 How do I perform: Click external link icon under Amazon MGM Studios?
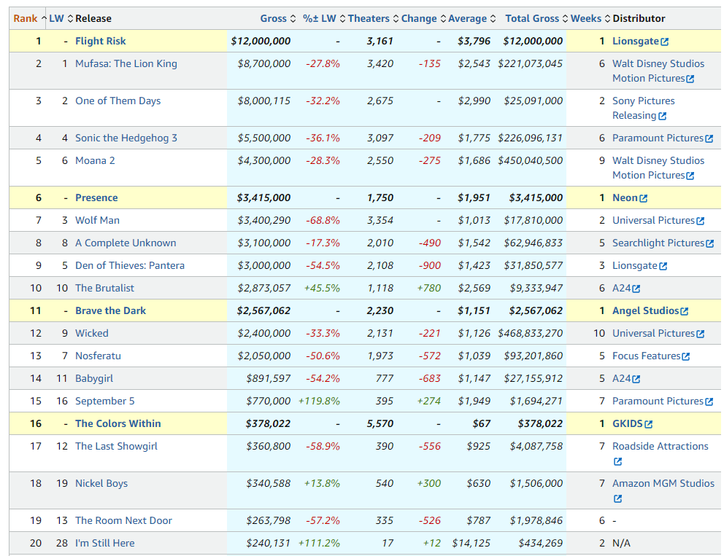pyautogui.click(x=617, y=498)
